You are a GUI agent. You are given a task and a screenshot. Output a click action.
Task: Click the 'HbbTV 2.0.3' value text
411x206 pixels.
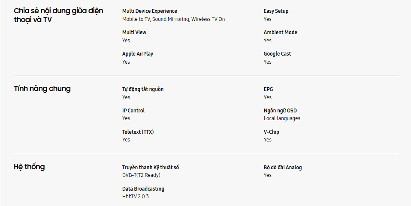pos(136,197)
